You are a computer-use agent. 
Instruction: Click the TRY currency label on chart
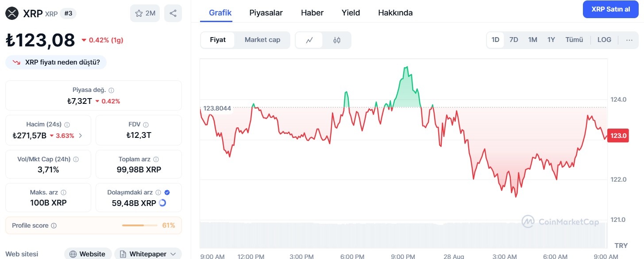point(621,245)
